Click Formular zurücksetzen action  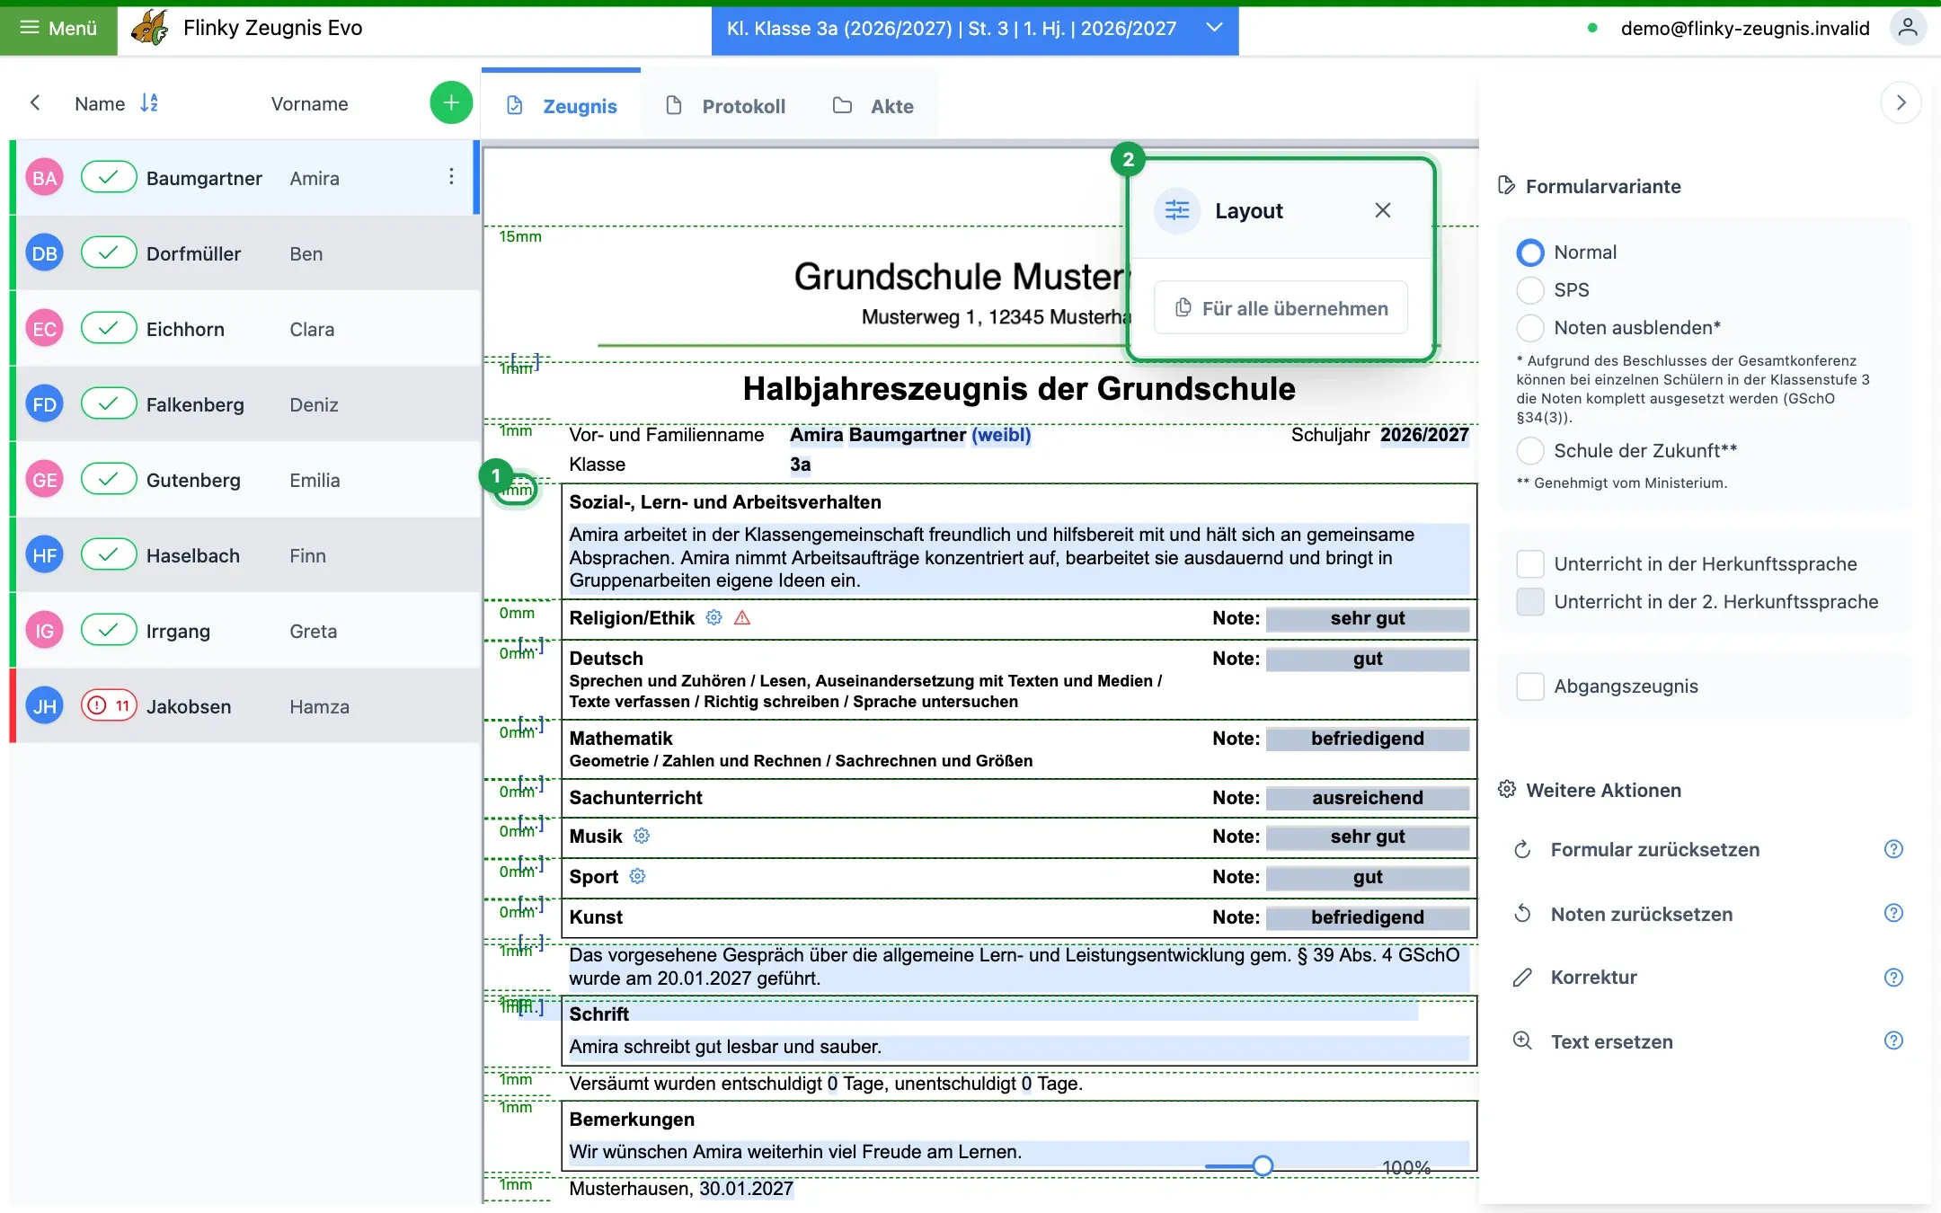tap(1655, 849)
